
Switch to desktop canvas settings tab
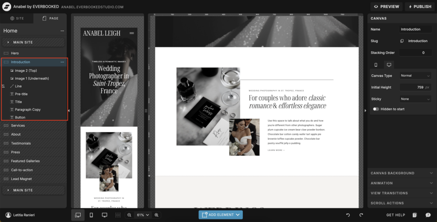coord(389,65)
